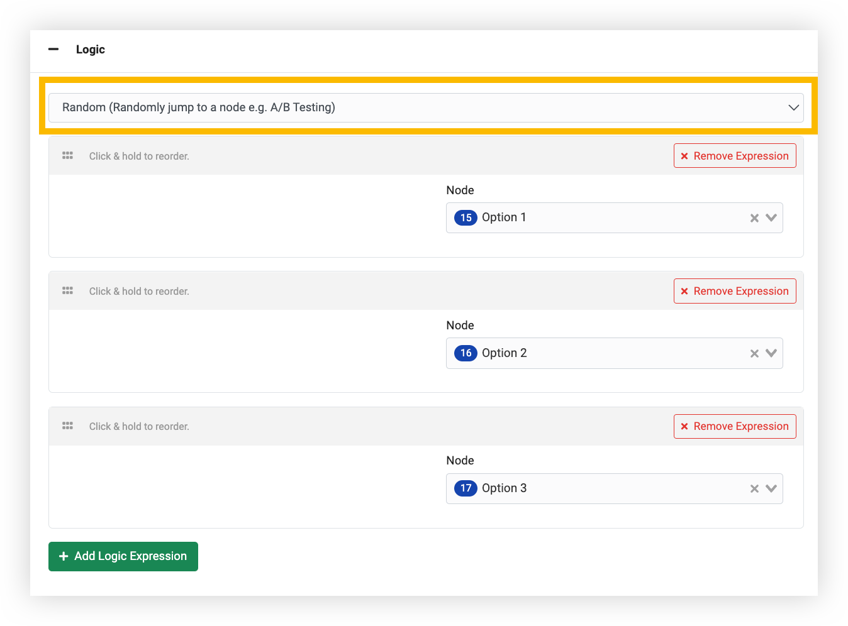Expand the Option 3 node dropdown arrow
The height and width of the screenshot is (626, 848).
click(771, 488)
